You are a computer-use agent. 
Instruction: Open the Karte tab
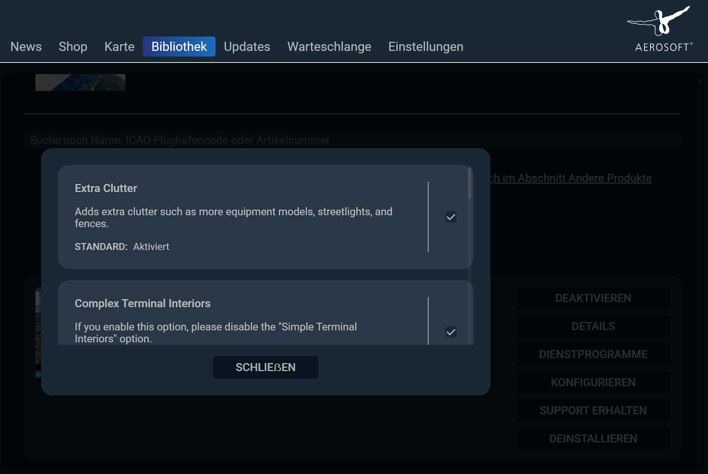coord(119,47)
